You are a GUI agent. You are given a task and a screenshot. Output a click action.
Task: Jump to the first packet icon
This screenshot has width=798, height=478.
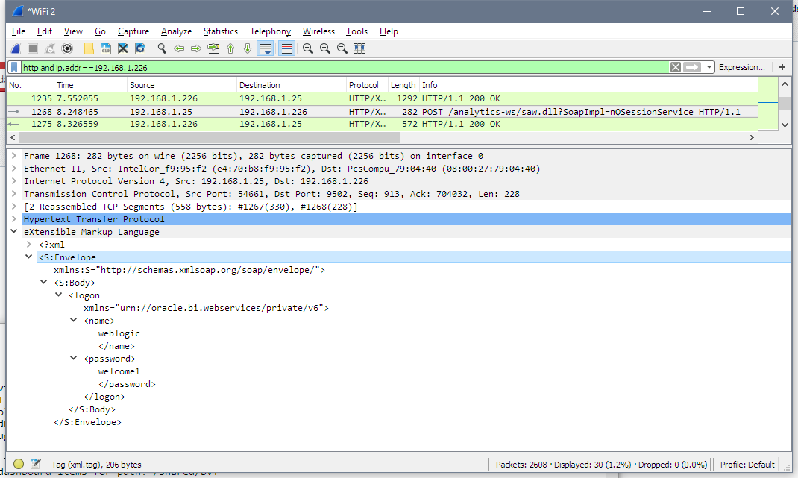pos(230,49)
